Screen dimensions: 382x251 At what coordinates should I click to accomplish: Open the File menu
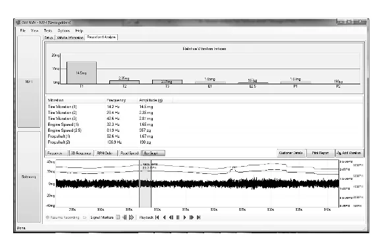(x=23, y=30)
